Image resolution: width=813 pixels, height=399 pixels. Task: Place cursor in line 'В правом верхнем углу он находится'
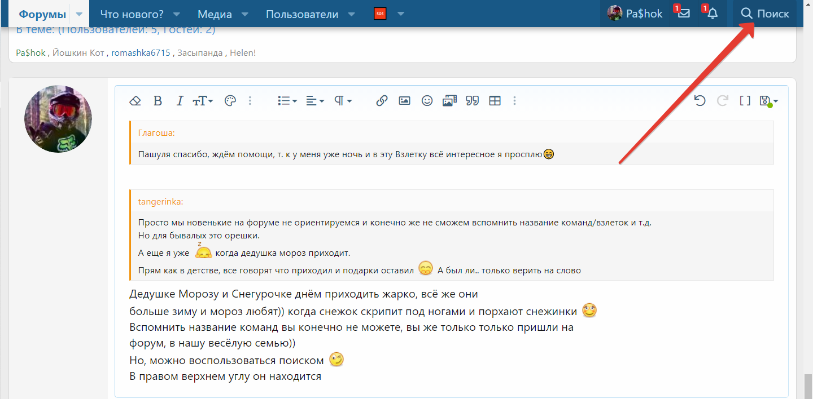tap(225, 376)
